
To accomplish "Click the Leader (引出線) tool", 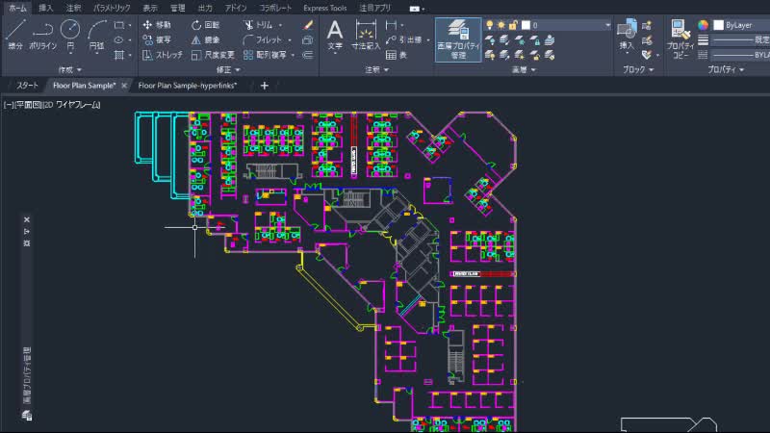I will tap(403, 39).
